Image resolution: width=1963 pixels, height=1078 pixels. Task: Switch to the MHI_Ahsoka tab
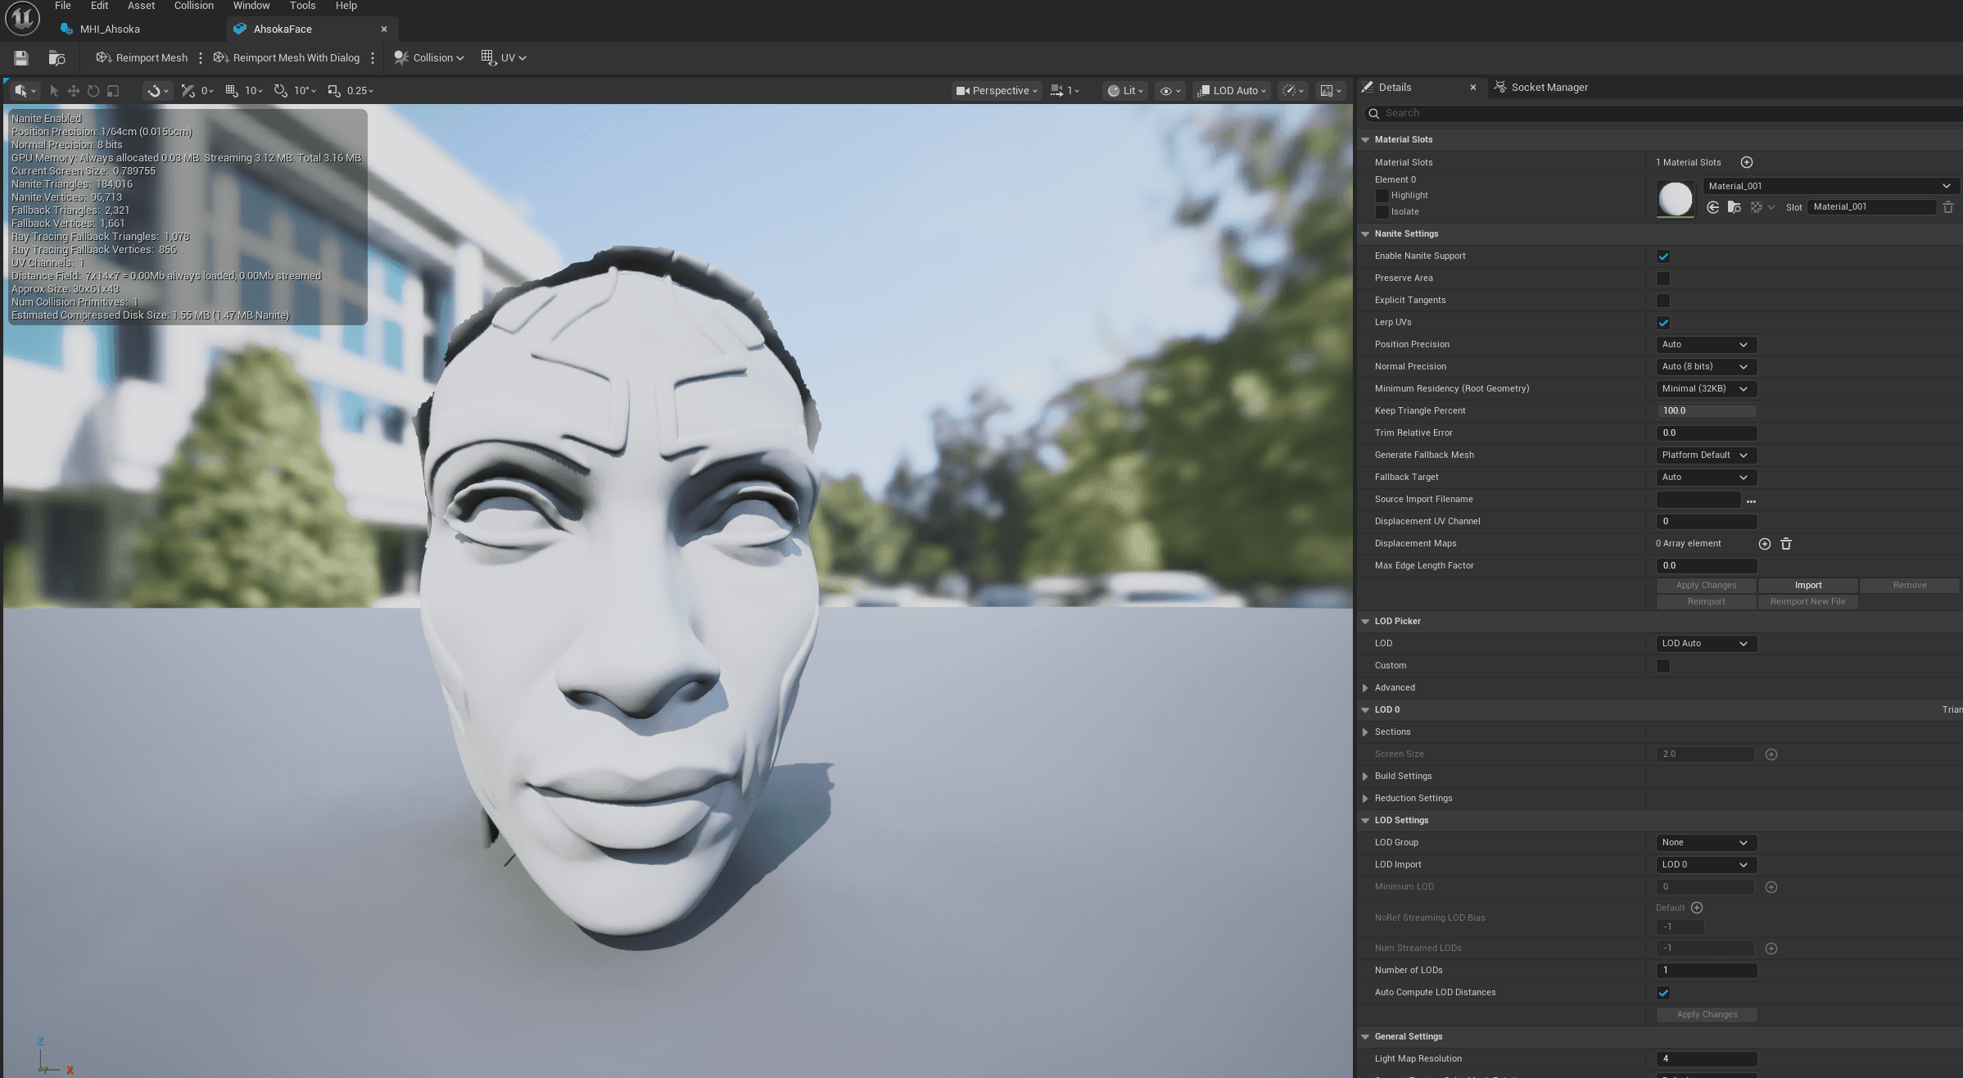pos(110,29)
